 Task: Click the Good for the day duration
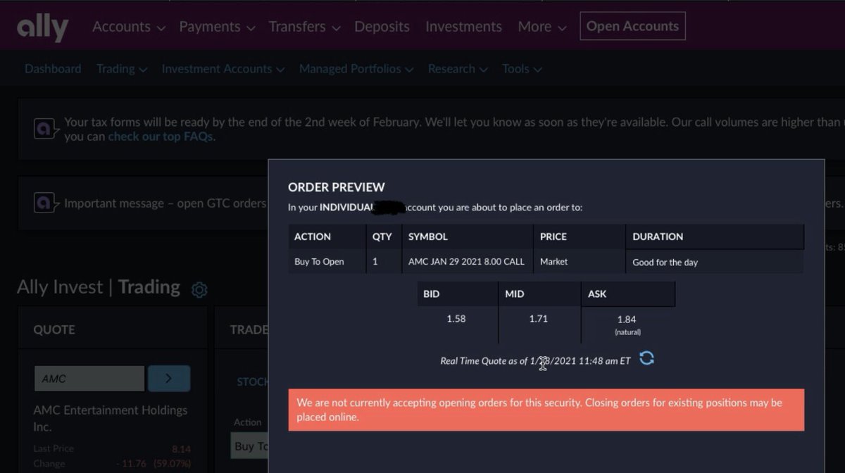click(x=665, y=263)
